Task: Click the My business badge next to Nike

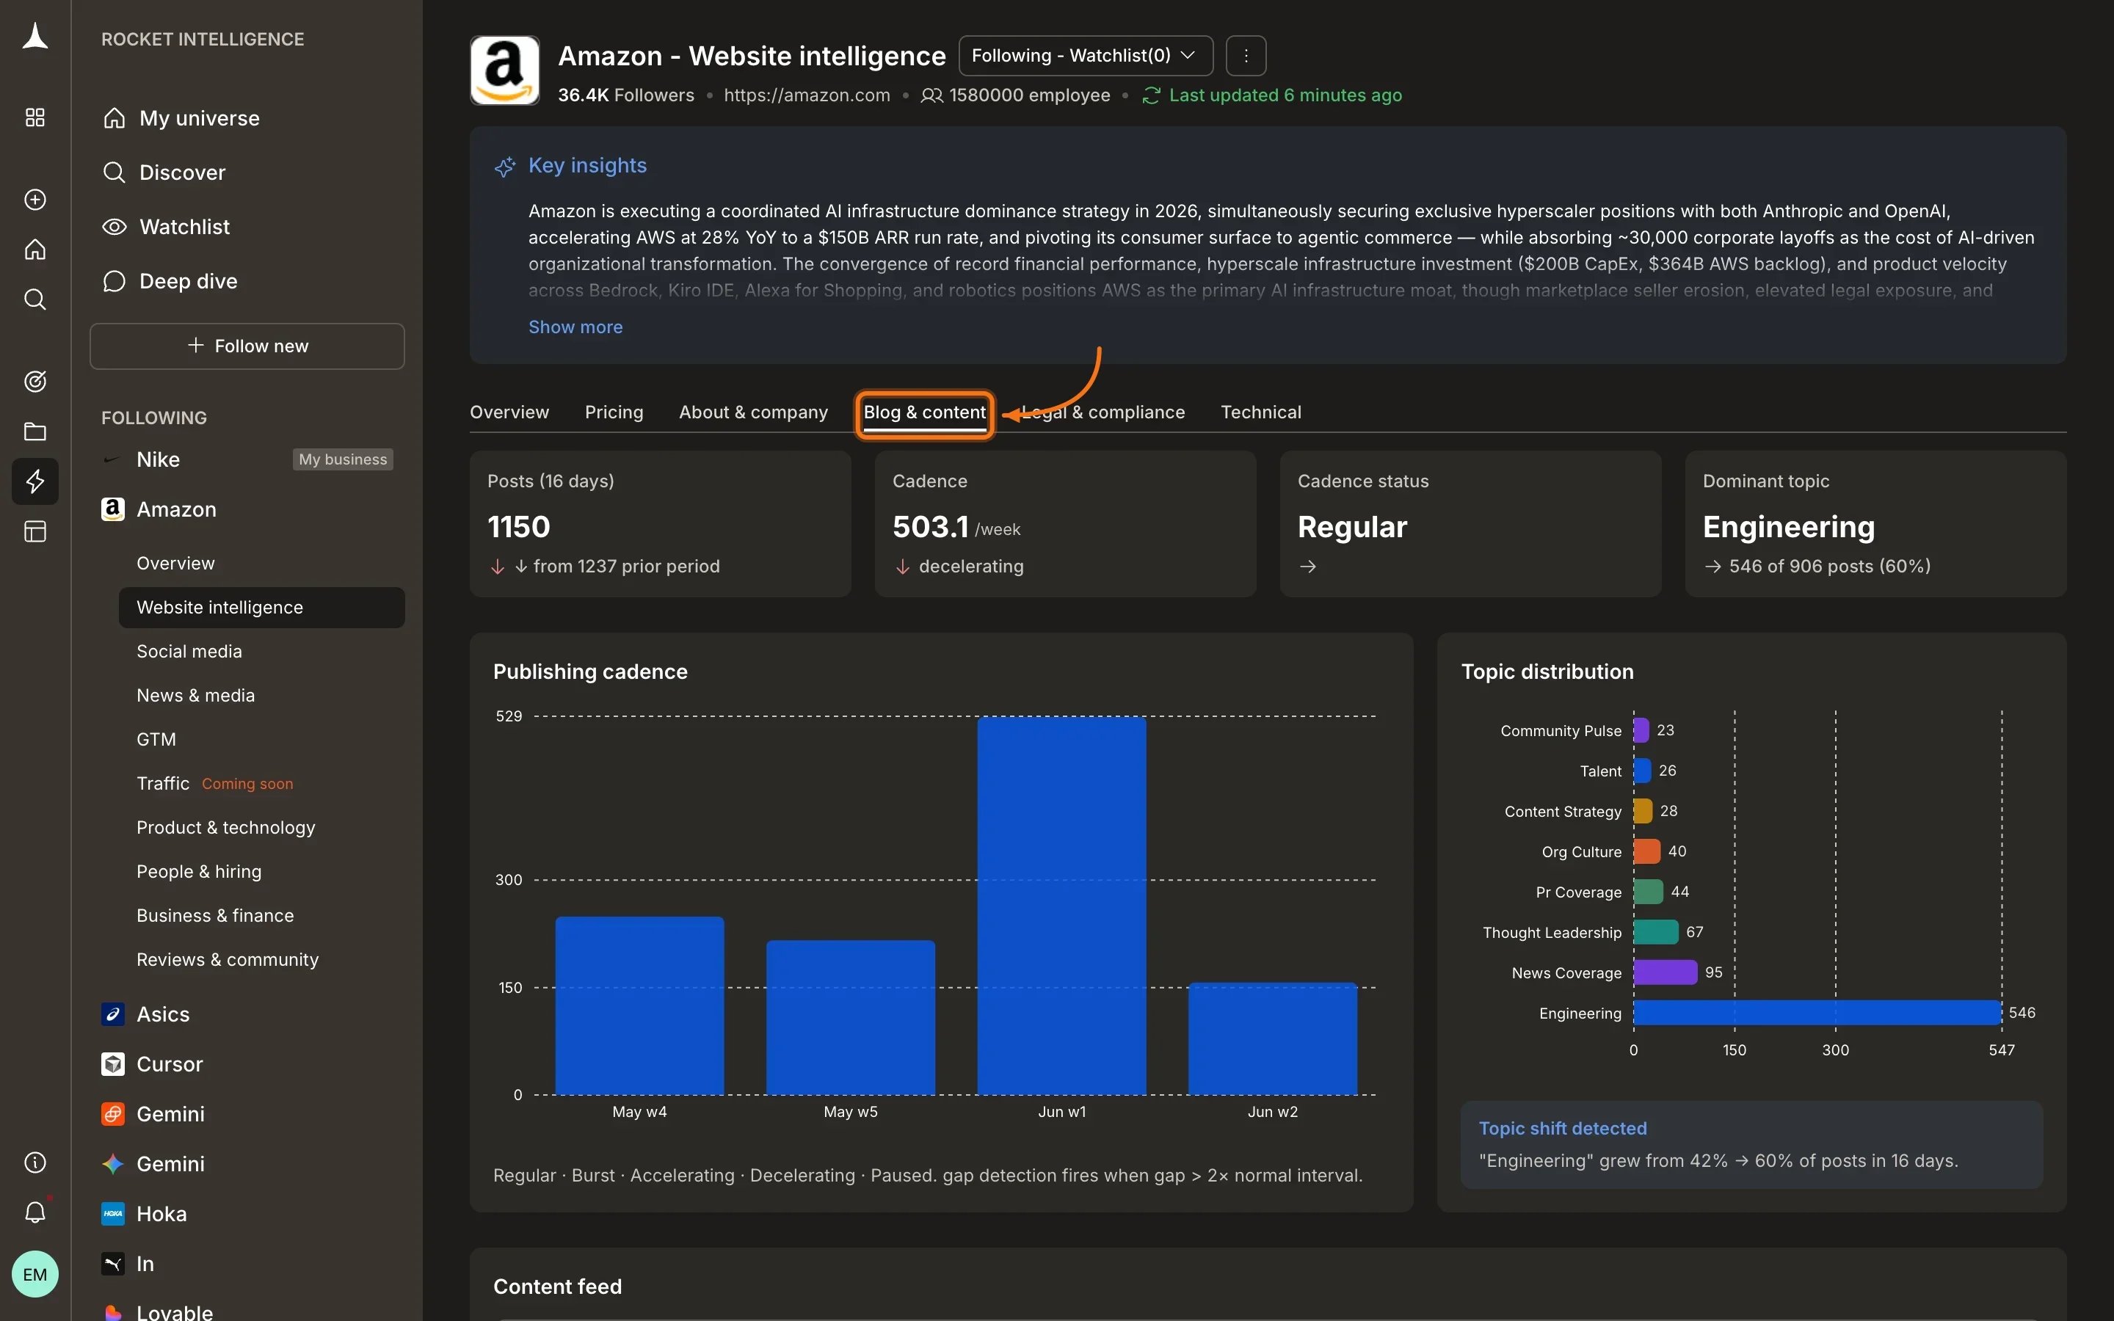Action: 344,459
